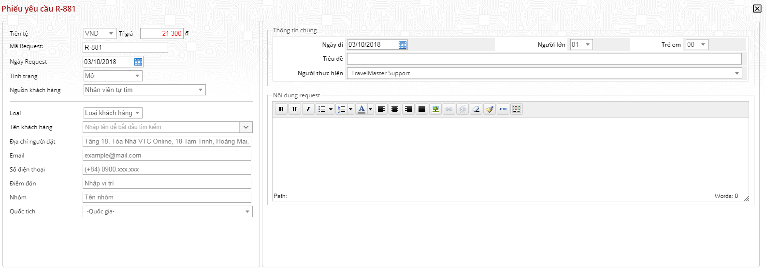Image resolution: width=766 pixels, height=276 pixels.
Task: Insert an image into the editor
Action: [435, 109]
